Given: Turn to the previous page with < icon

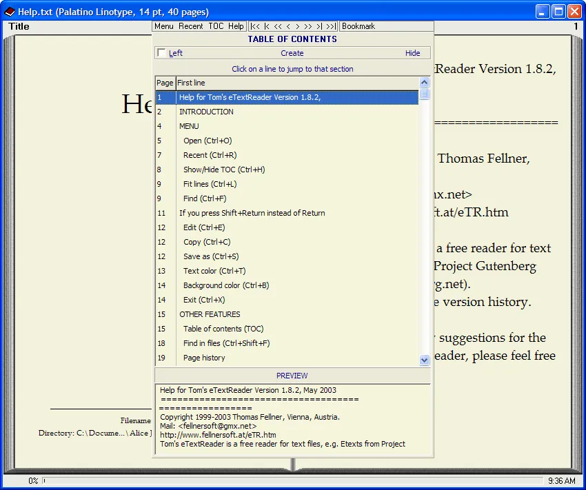Looking at the screenshot, I should 287,26.
